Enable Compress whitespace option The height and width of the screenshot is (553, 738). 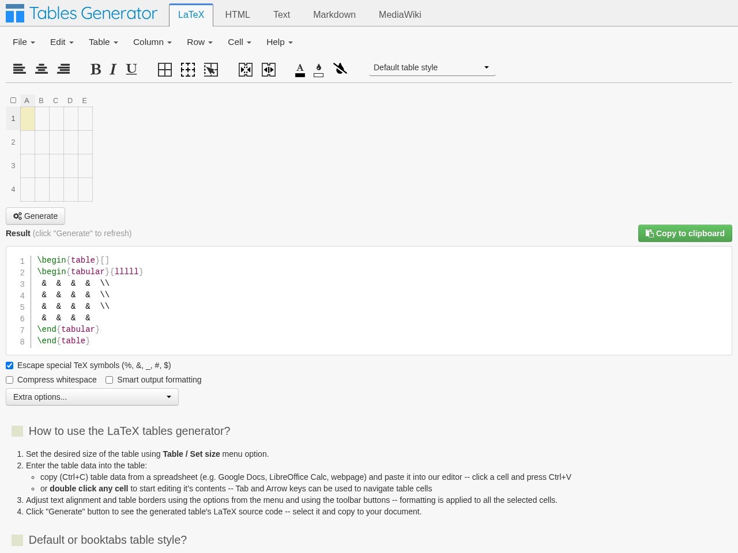click(x=10, y=380)
